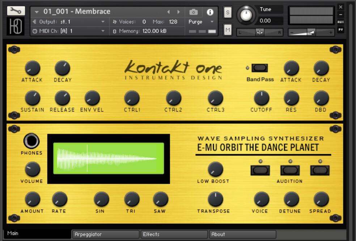Click the LFO AMOUNT knob
The width and height of the screenshot is (356, 241).
click(33, 199)
